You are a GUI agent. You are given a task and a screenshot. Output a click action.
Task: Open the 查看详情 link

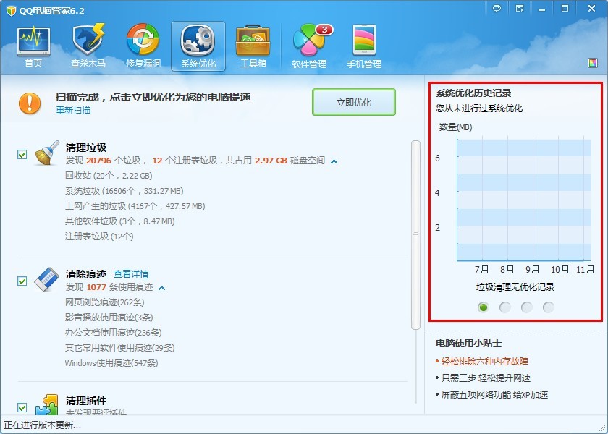coord(131,274)
